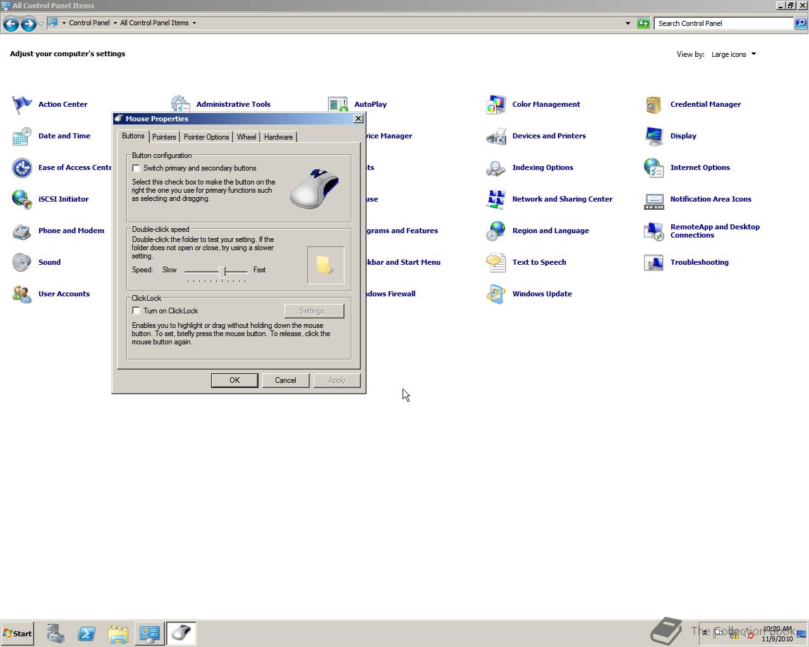The width and height of the screenshot is (809, 647).
Task: Click OK in Mouse Properties
Action: coord(234,380)
